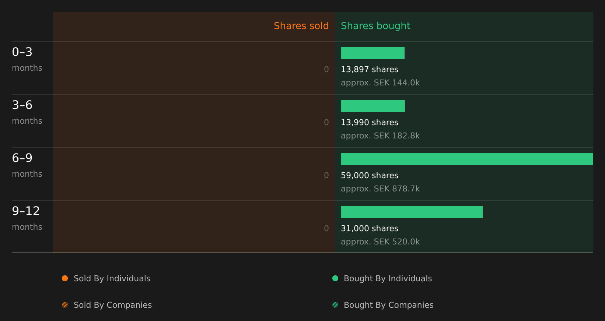Click the 3–6 months green bought bar
The image size is (605, 321).
click(x=373, y=106)
